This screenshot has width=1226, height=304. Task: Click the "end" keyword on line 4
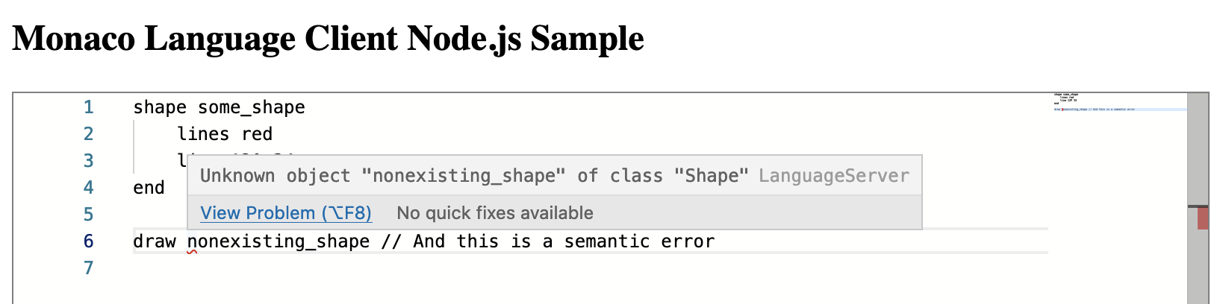pos(149,188)
